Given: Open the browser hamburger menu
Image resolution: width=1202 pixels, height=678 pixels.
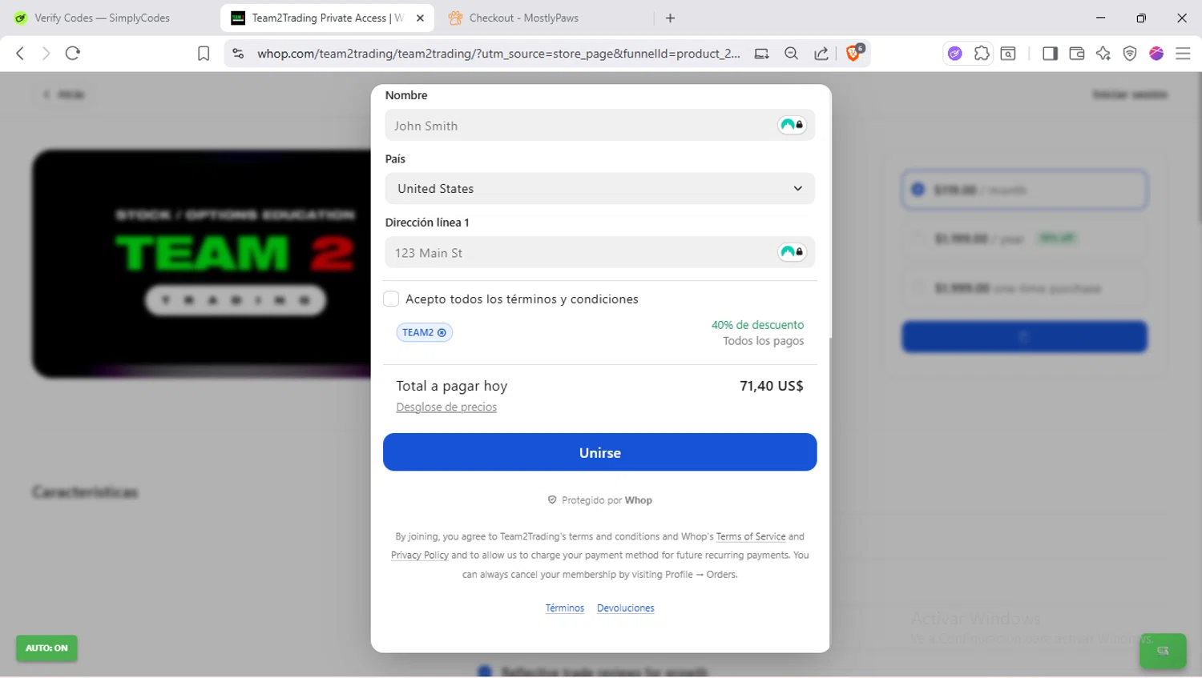Looking at the screenshot, I should click(x=1183, y=54).
